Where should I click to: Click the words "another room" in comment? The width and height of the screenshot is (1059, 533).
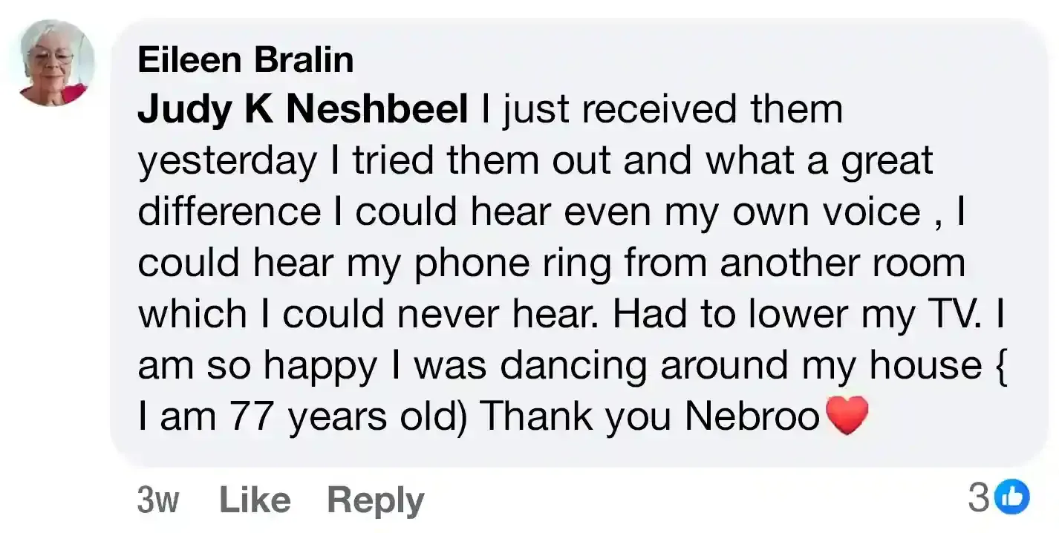point(842,264)
